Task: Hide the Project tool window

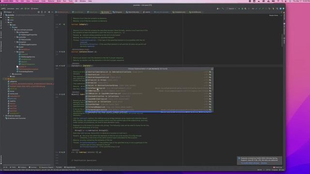Action: 52,12
